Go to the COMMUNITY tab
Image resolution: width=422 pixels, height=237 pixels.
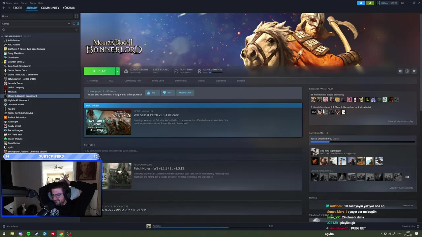click(x=50, y=8)
